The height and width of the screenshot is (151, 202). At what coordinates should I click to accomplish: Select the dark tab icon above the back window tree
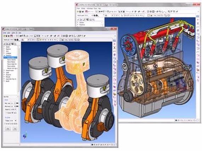point(87,19)
